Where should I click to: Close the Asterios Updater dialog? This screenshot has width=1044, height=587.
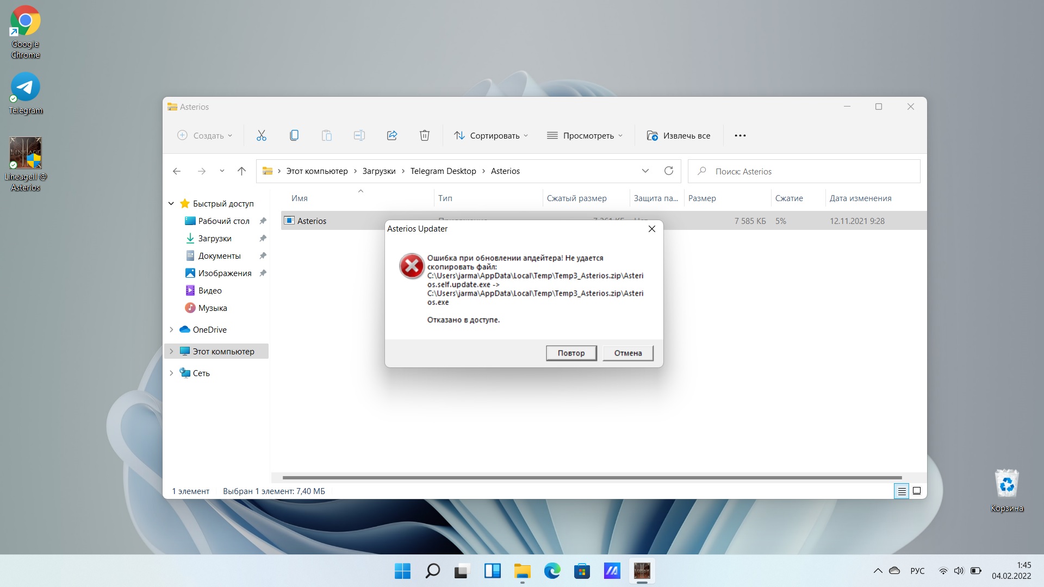[652, 229]
